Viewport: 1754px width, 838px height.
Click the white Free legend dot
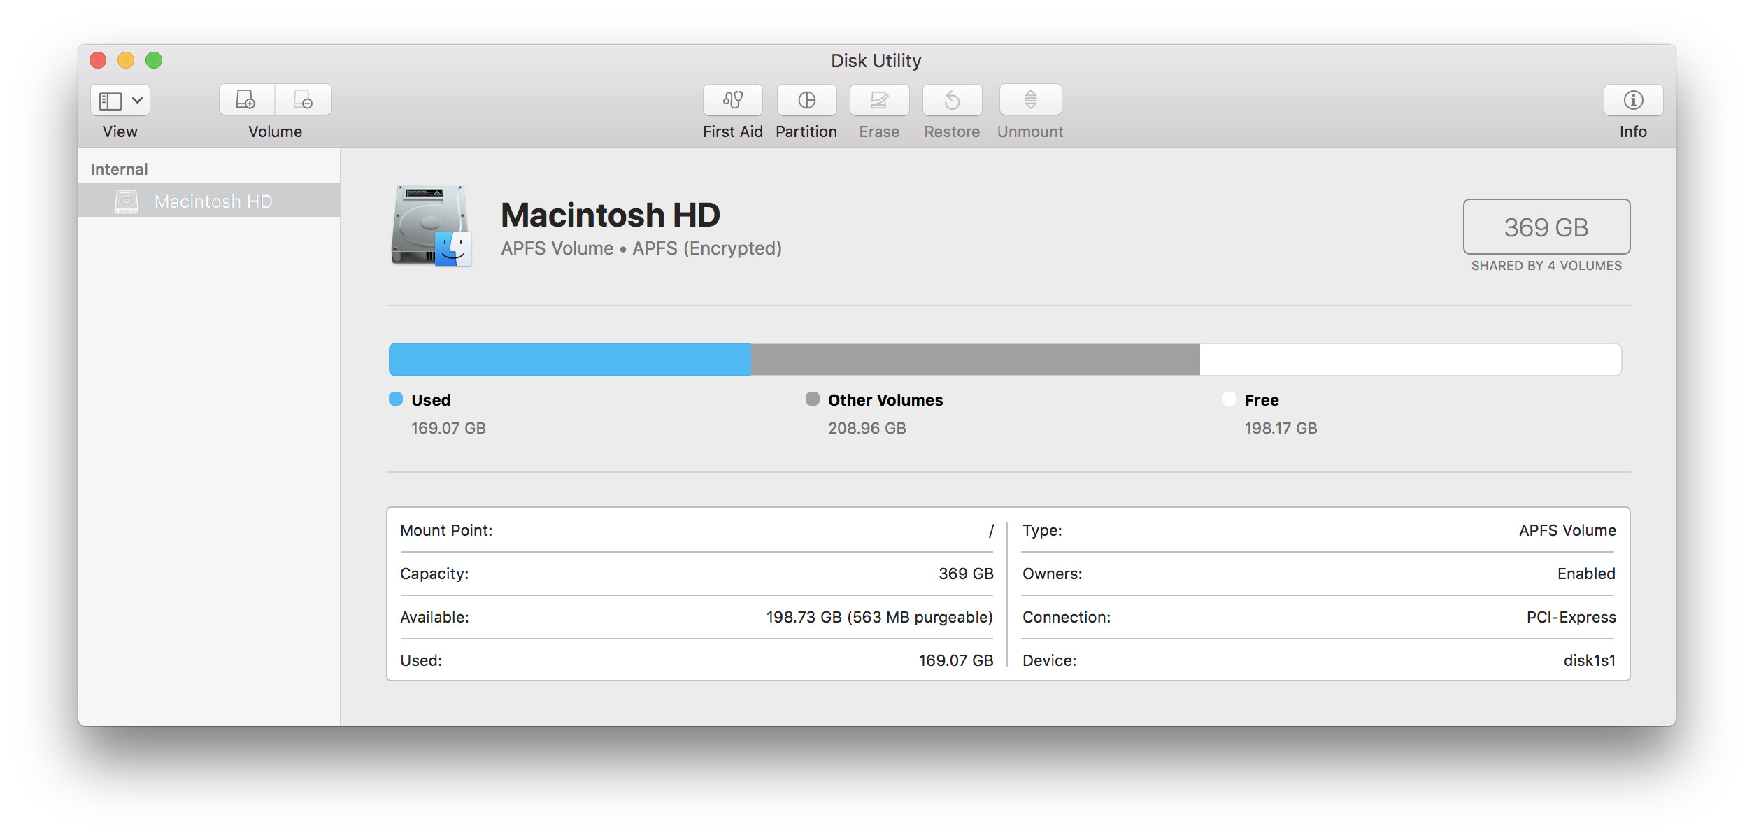pos(1229,399)
